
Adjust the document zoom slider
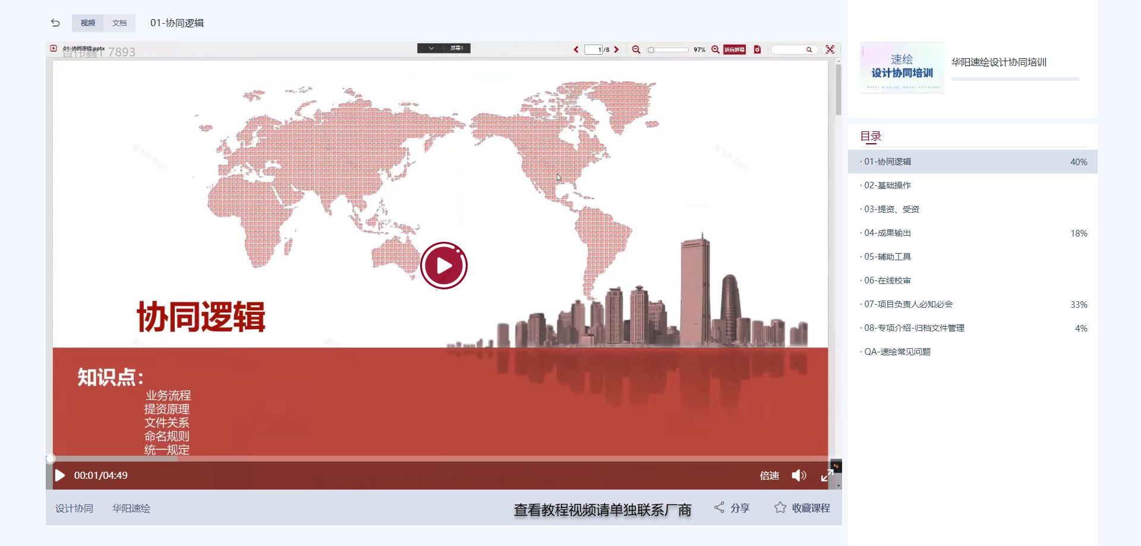pyautogui.click(x=668, y=50)
